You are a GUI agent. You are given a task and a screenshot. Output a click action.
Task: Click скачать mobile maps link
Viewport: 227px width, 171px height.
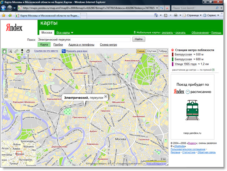tap(181, 33)
